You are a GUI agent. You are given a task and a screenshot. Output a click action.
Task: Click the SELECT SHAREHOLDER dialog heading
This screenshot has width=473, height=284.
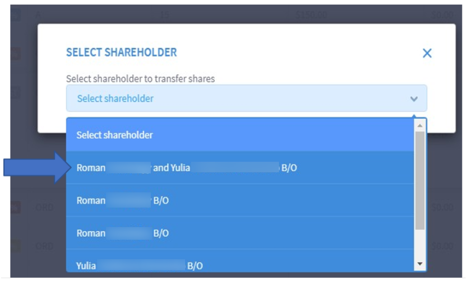(x=121, y=52)
